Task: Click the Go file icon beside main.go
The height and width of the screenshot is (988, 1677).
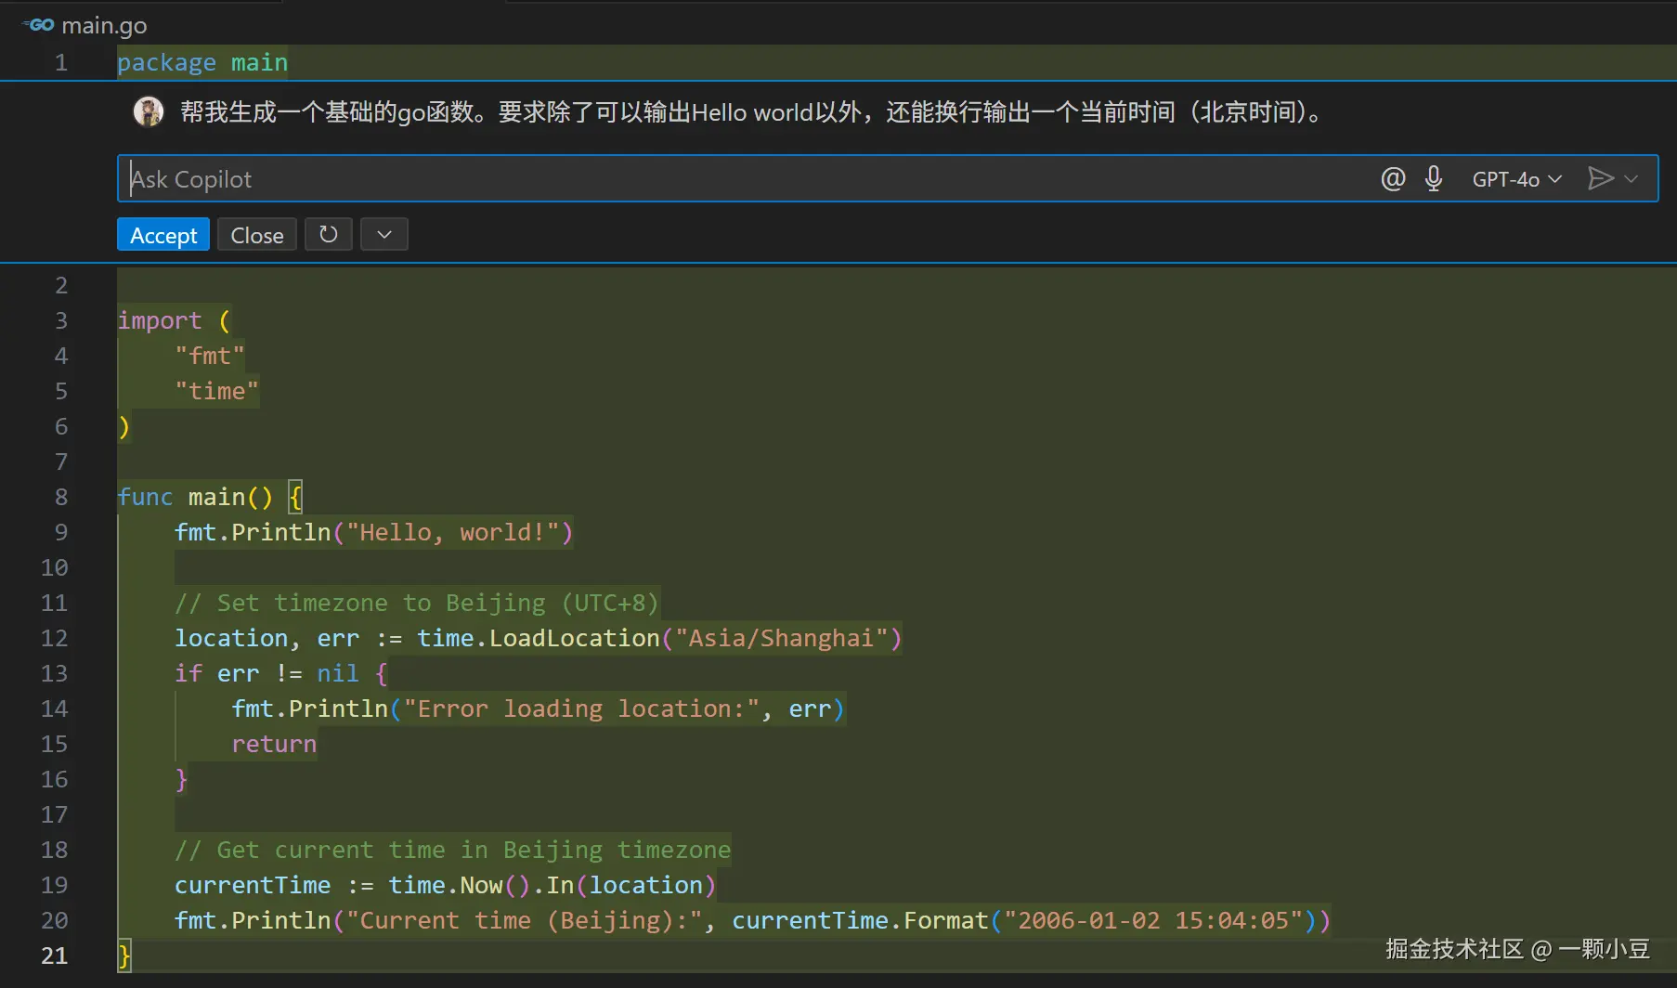Action: (39, 25)
